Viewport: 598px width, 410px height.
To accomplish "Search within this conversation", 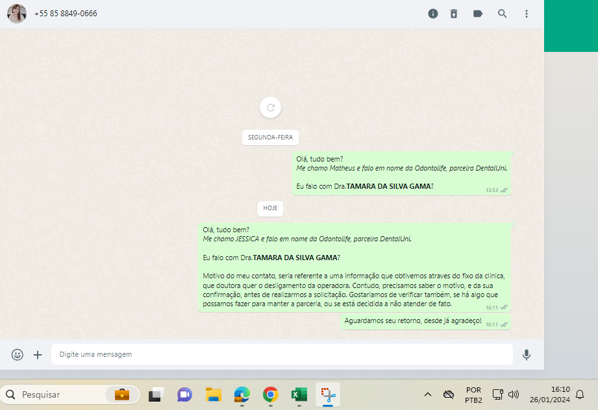I will (502, 14).
